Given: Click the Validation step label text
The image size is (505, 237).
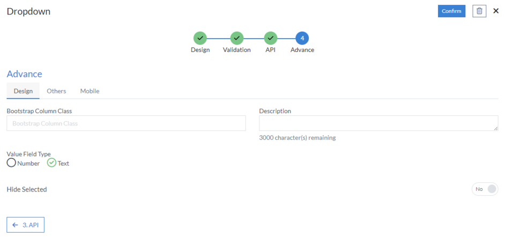Looking at the screenshot, I should click(x=236, y=50).
